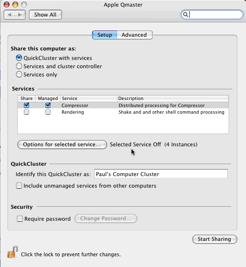Viewport: 246px width, 267px height.
Task: Sort by the Managed column header
Action: pos(48,98)
